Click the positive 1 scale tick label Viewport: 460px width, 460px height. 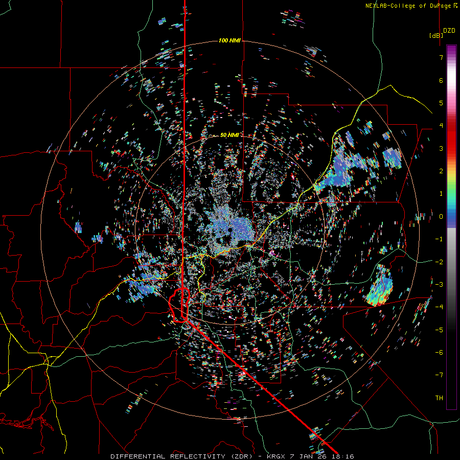click(x=441, y=194)
